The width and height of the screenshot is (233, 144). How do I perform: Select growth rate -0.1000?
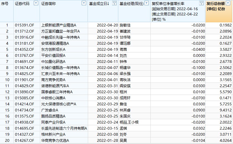point(198,68)
